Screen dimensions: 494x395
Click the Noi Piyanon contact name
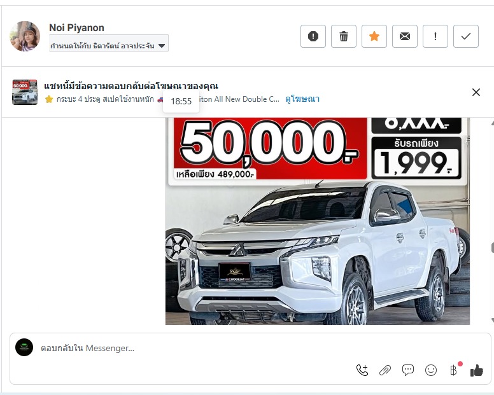click(x=76, y=28)
